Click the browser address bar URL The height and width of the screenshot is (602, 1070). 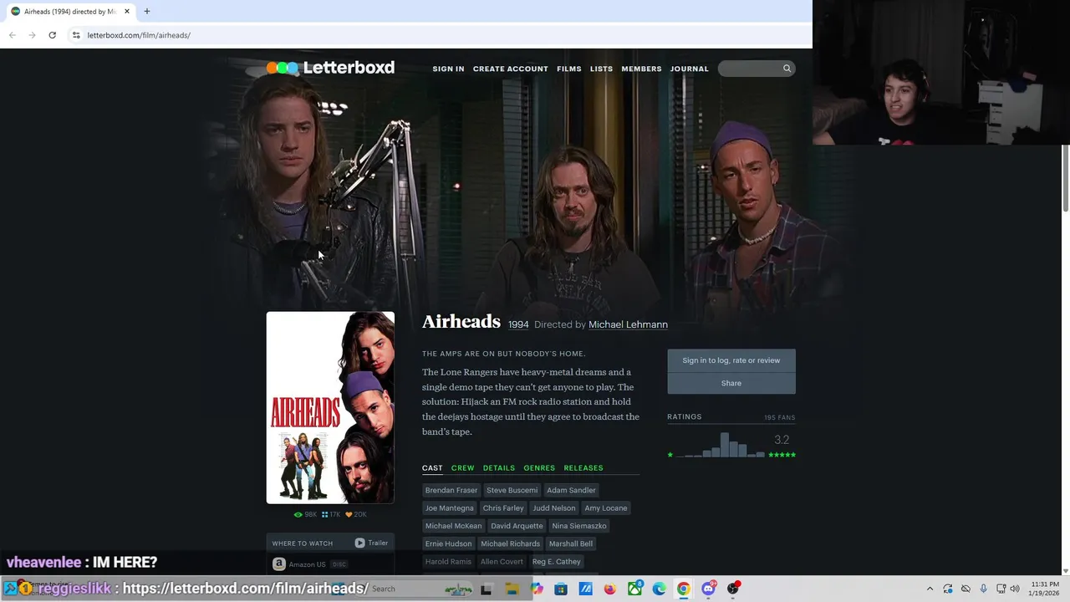pyautogui.click(x=139, y=35)
